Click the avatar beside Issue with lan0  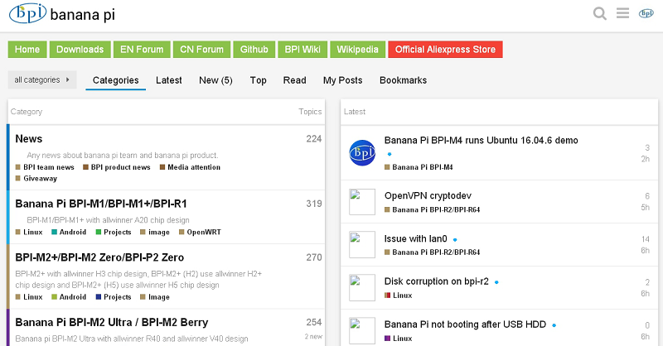click(362, 245)
